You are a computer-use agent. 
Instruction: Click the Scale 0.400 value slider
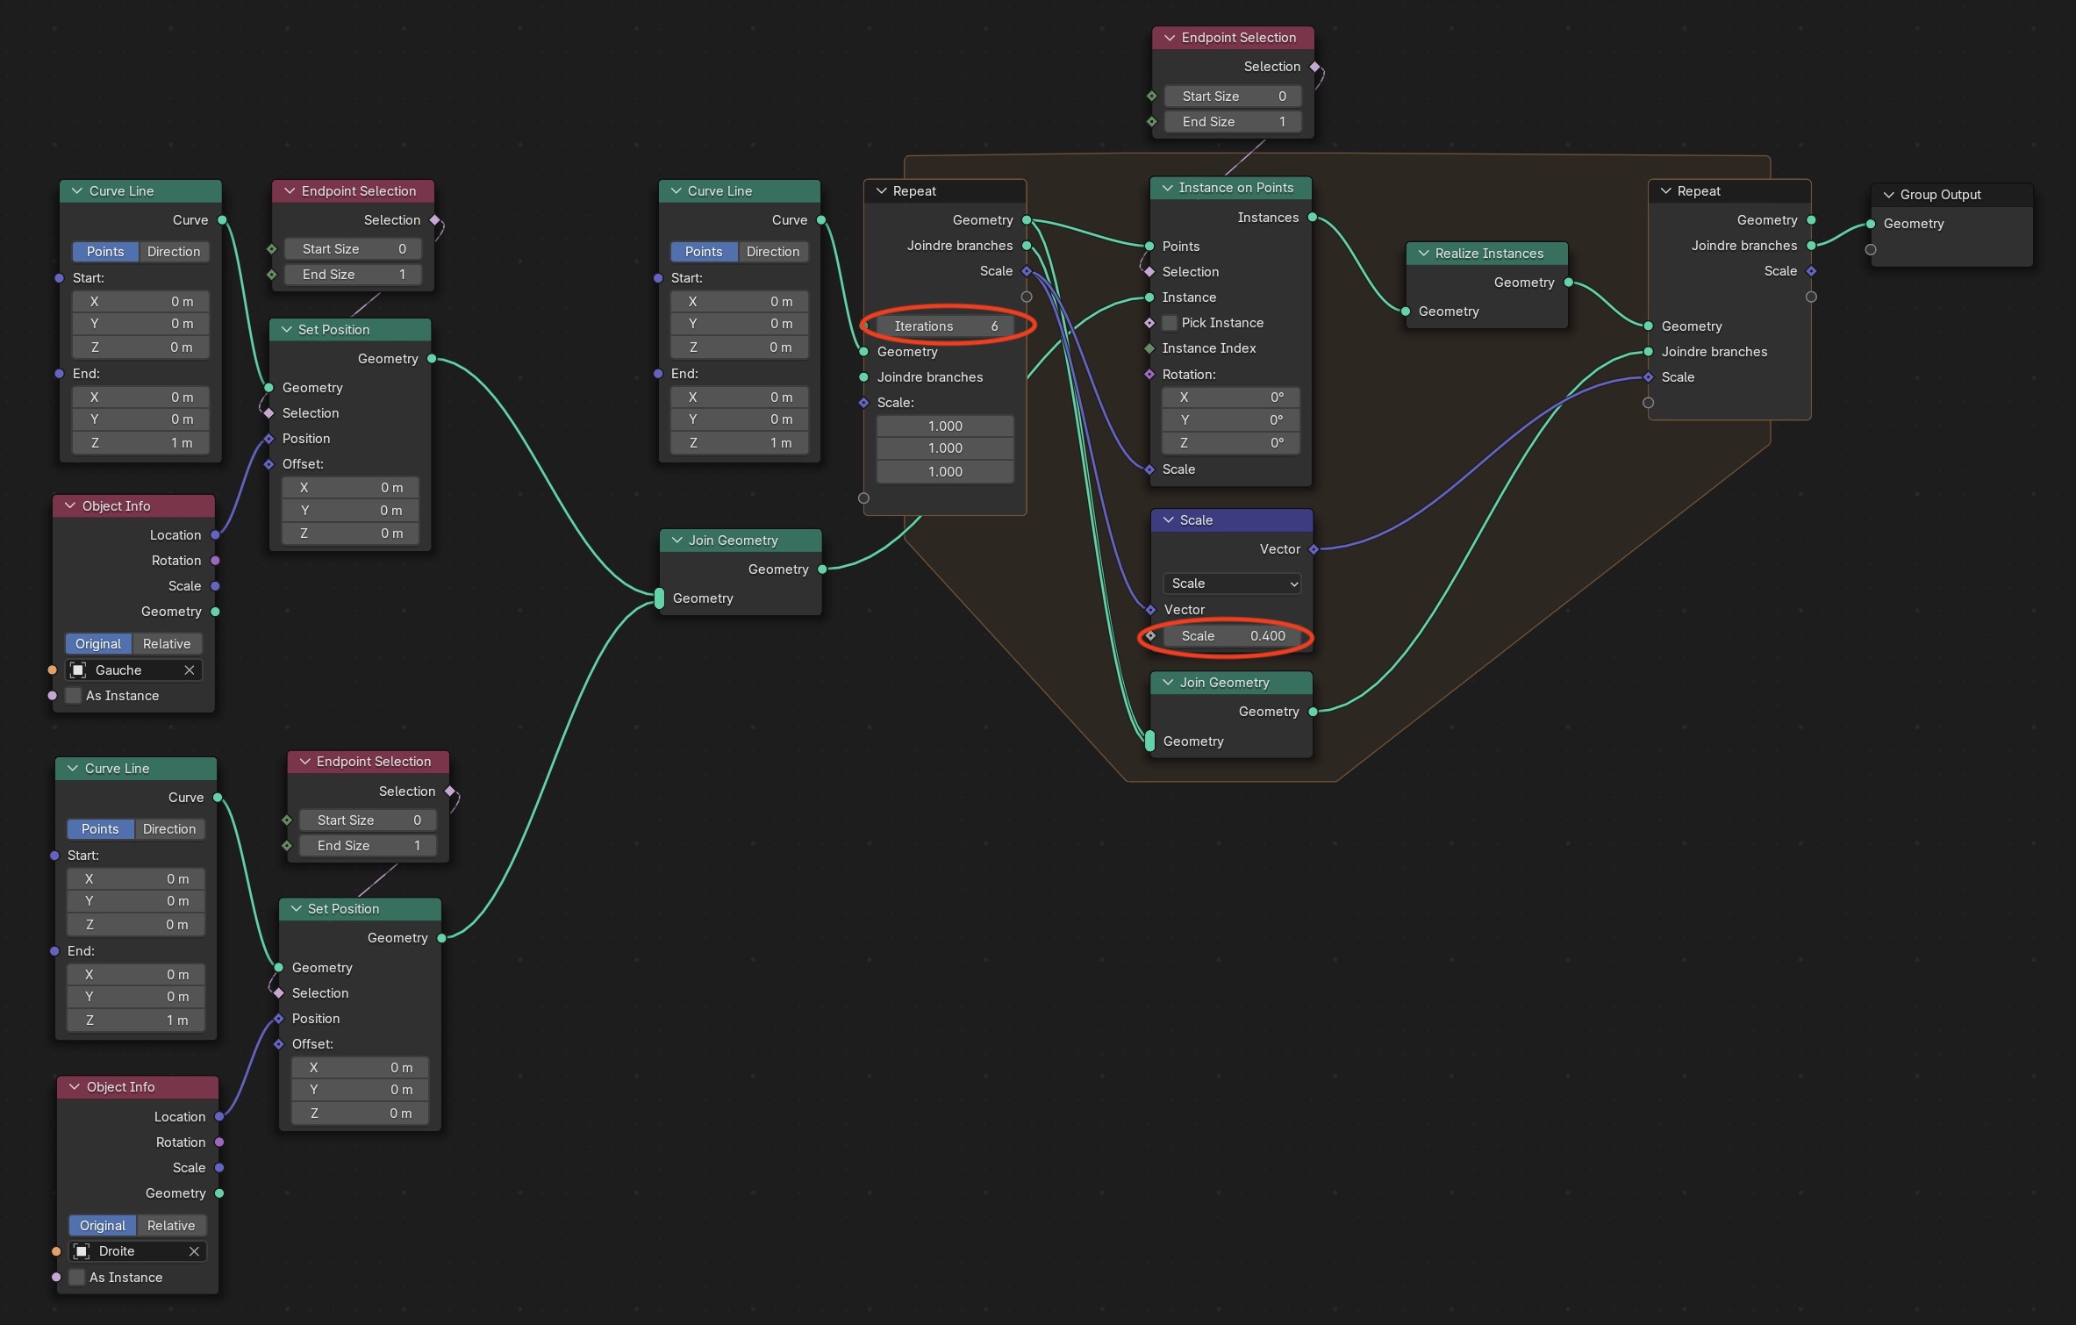click(1232, 636)
